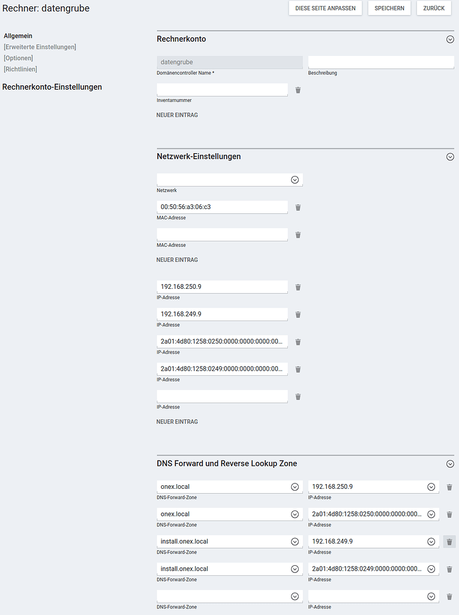459x615 pixels.
Task: Open the [Richtlinien] sidebar section
Action: [22, 69]
